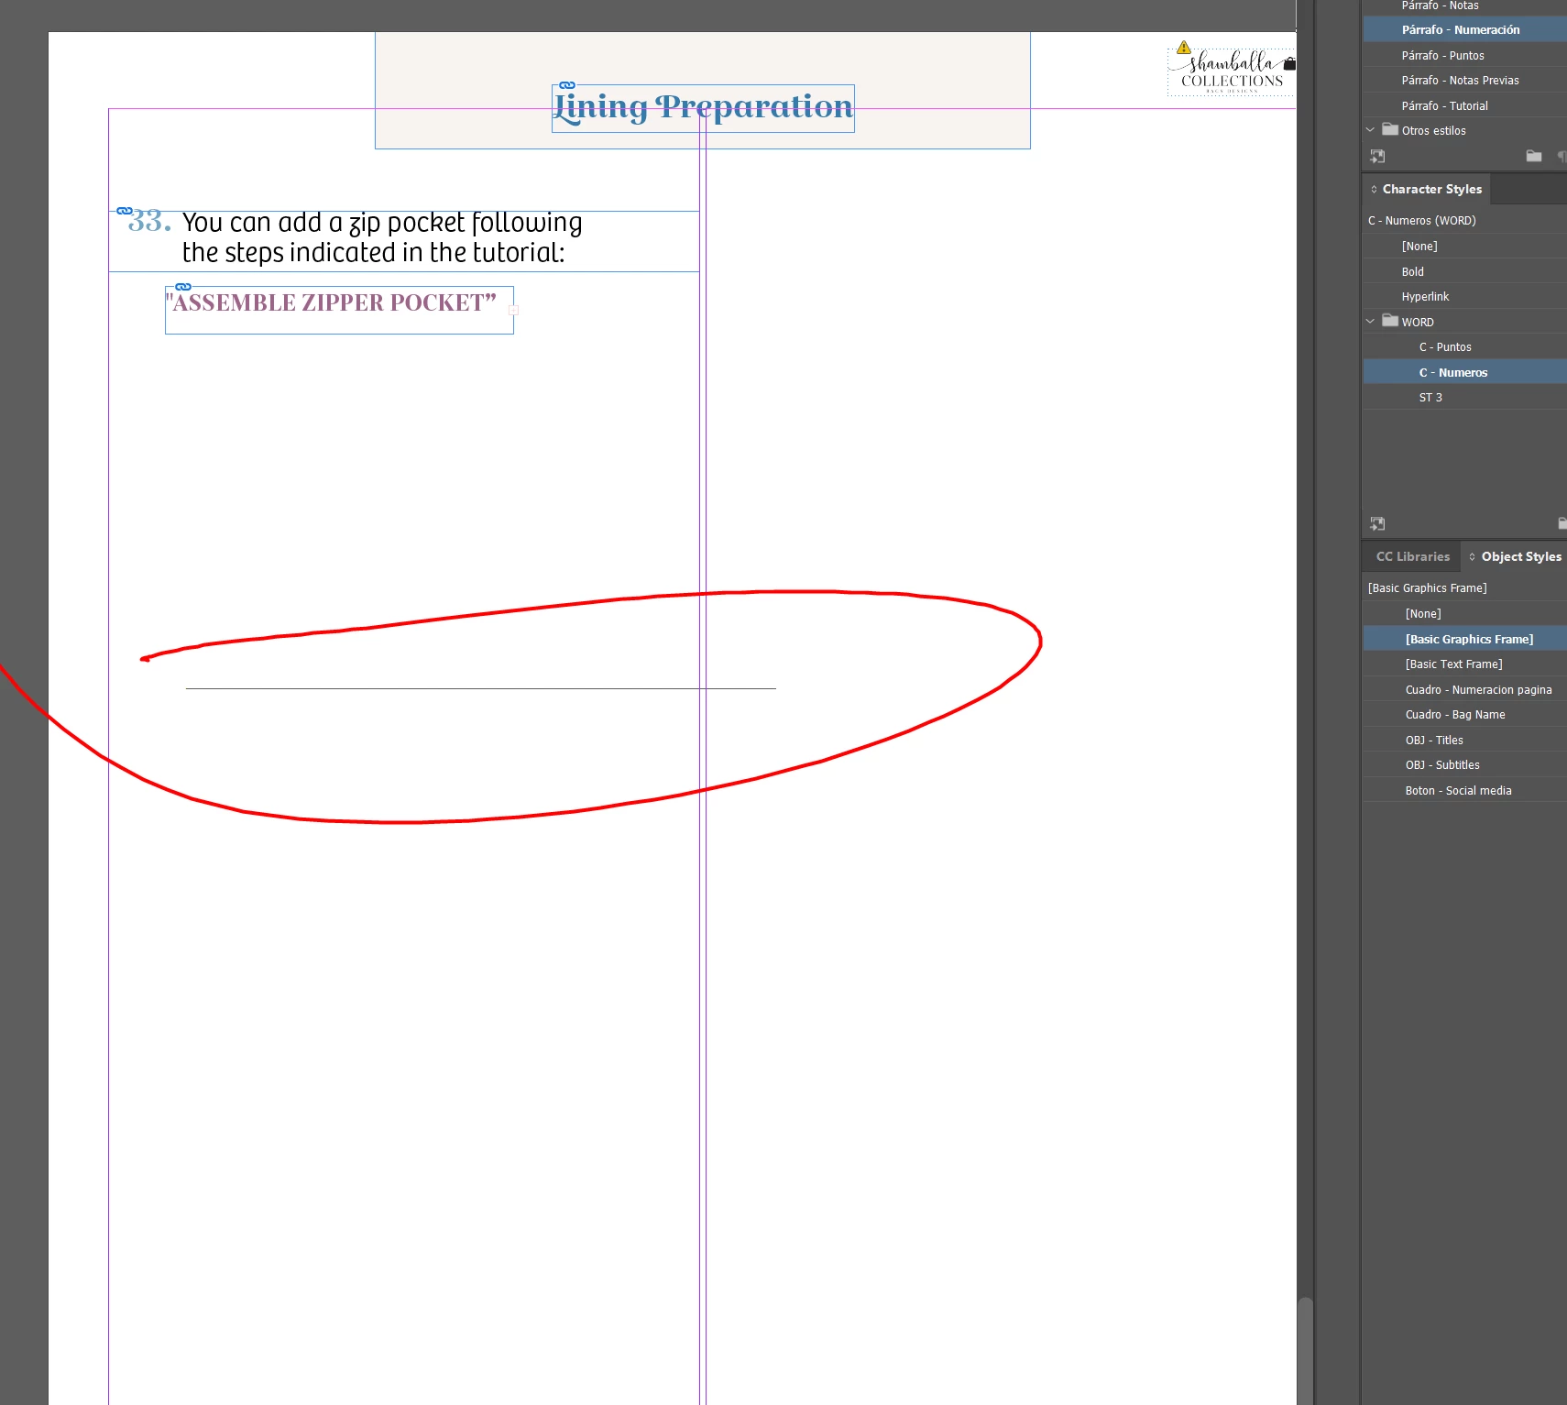This screenshot has height=1405, width=1567.
Task: Click create new style group folder icon
Action: click(1534, 156)
